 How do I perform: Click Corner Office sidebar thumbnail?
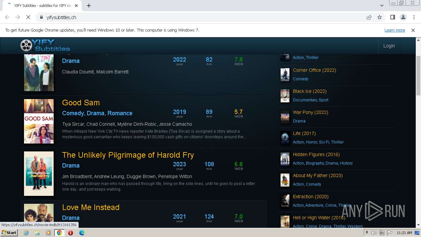[x=285, y=75]
